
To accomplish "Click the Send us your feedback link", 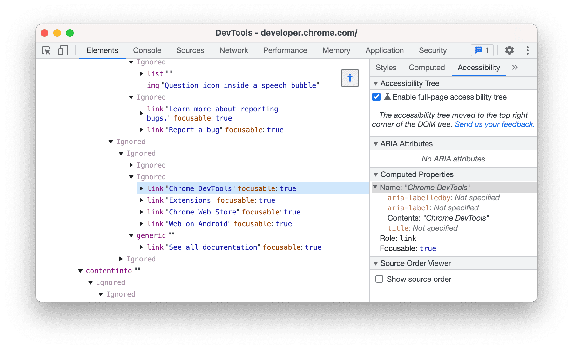I will click(495, 124).
